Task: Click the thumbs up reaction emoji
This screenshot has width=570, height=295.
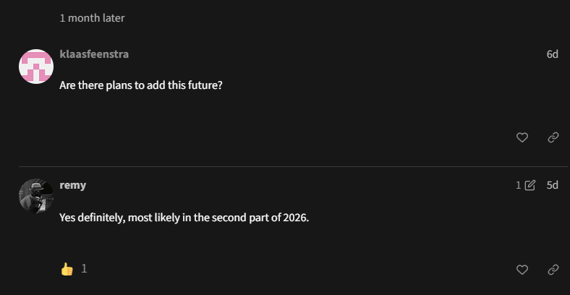Action: [x=67, y=269]
